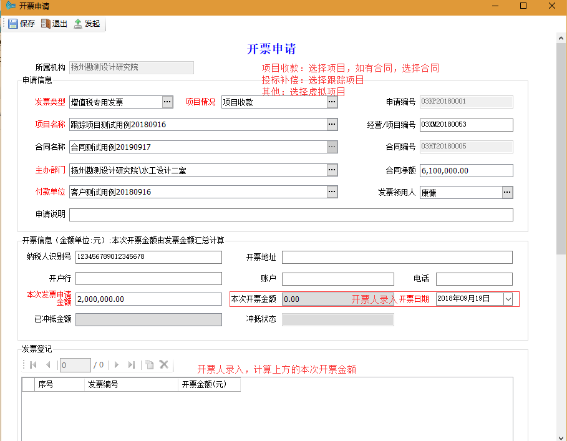This screenshot has width=567, height=441.
Task: Click the 开票地址 field
Action: 397,257
